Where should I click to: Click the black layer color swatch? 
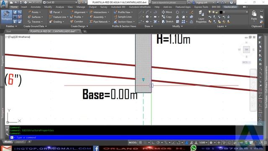[x=221, y=12]
